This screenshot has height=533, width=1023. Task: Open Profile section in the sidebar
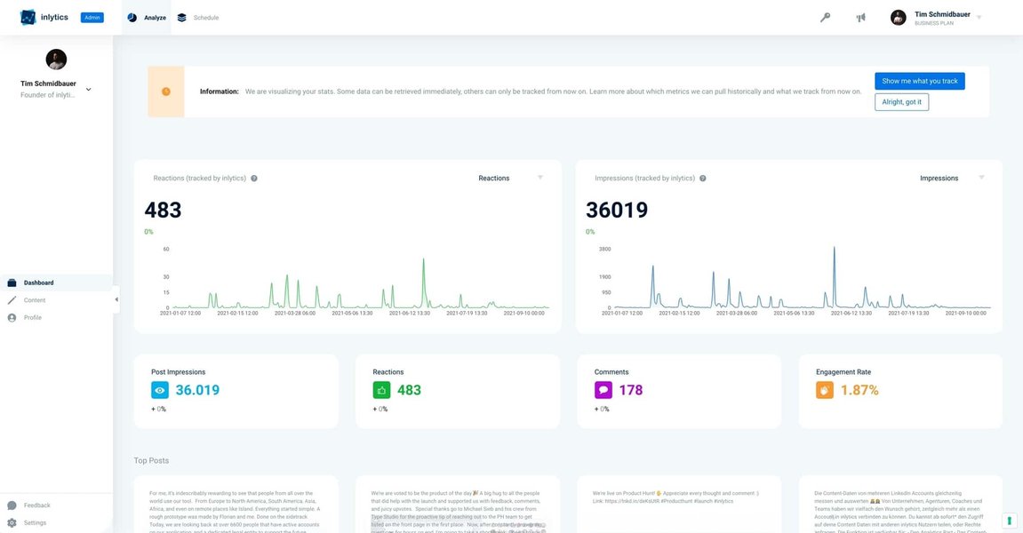click(x=10, y=315)
